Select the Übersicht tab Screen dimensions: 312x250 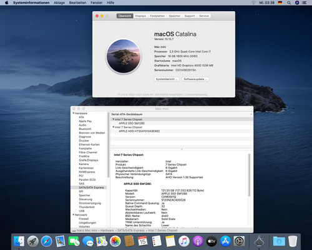click(125, 16)
